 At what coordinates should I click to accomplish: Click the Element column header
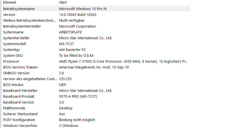(30, 3)
